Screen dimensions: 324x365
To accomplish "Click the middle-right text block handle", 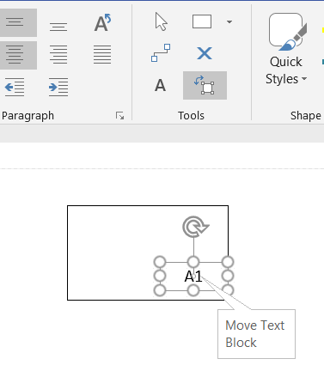I will click(x=228, y=276).
